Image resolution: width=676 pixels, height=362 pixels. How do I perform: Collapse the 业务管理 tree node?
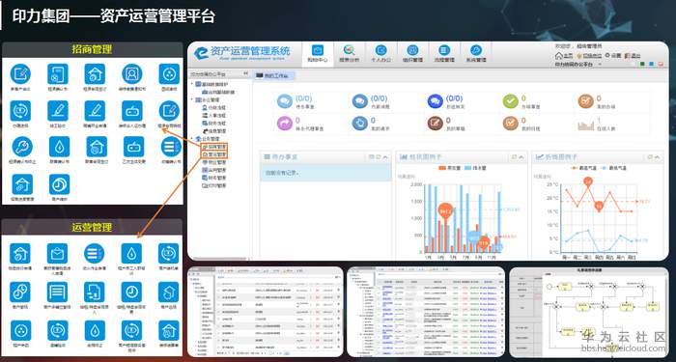point(192,139)
